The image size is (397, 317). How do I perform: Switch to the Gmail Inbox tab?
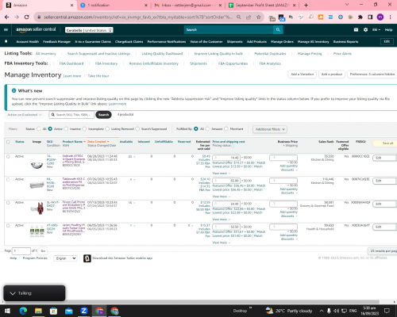188,6
